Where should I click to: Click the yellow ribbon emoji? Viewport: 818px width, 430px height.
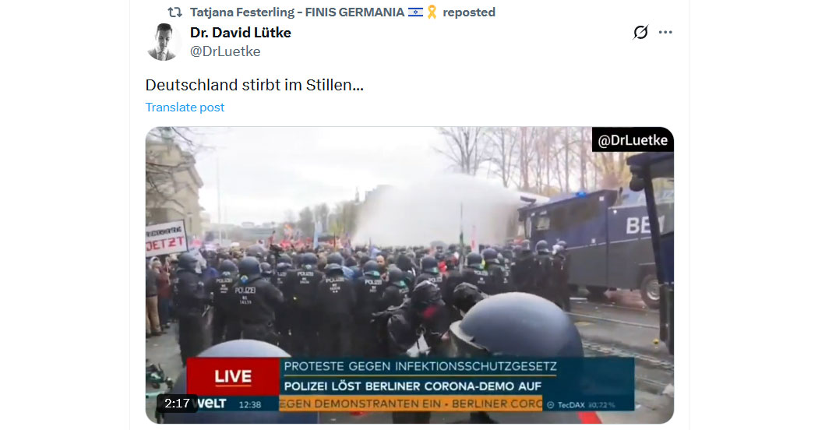[x=432, y=12]
